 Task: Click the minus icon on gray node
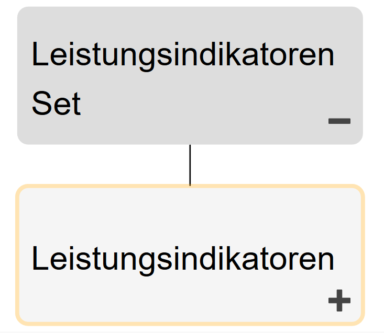pos(339,121)
